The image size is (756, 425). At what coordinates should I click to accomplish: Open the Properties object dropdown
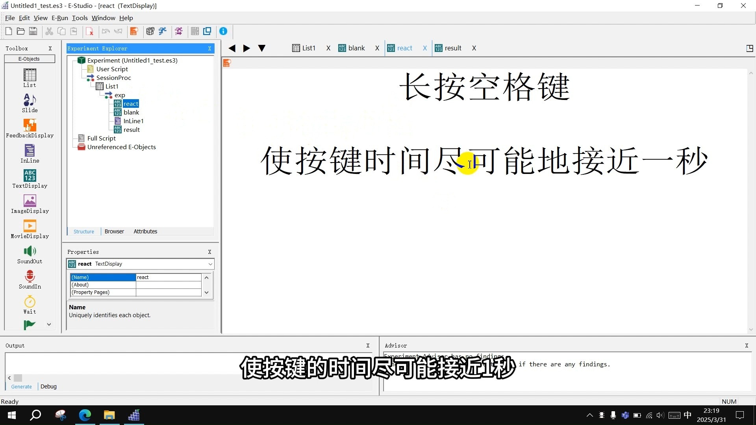tap(210, 264)
